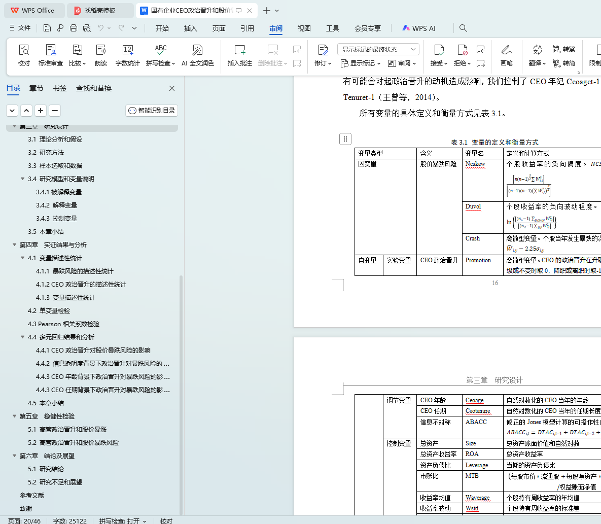Click the outline panel vertical scrollbar
Screen dimensions: 601x524
tap(181, 395)
